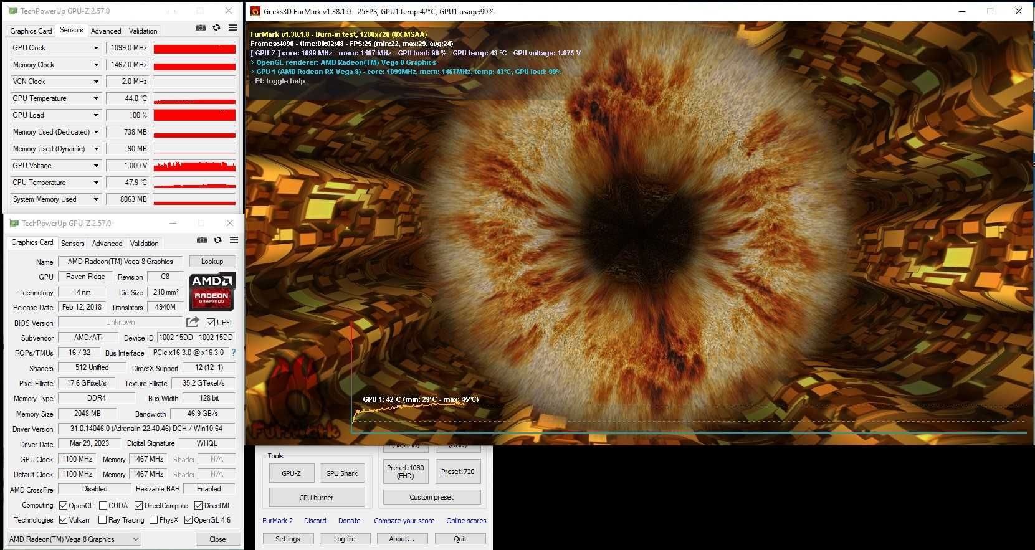Viewport: 1035px width, 550px height.
Task: Refresh icon in GPU-Z Sensors window
Action: pyautogui.click(x=216, y=27)
